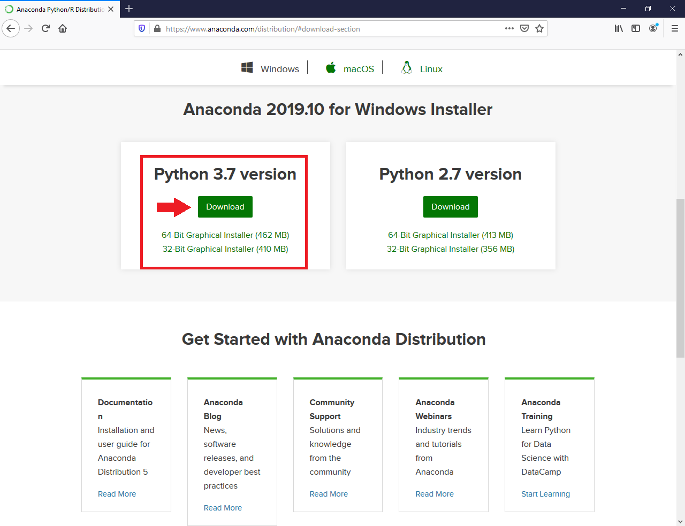Viewport: 685px width, 526px height.
Task: Click Start Learning under Anaconda Training
Action: click(x=545, y=494)
